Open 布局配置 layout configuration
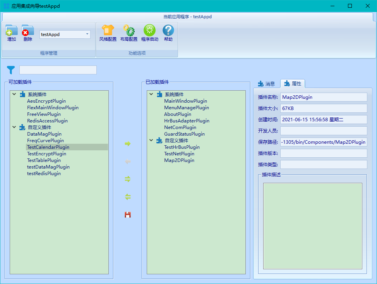Image resolution: width=377 pixels, height=284 pixels. point(129,31)
